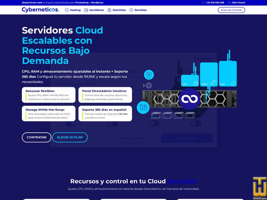
Task: Click the Servicios gear icon in navbar
Action: [131, 10]
